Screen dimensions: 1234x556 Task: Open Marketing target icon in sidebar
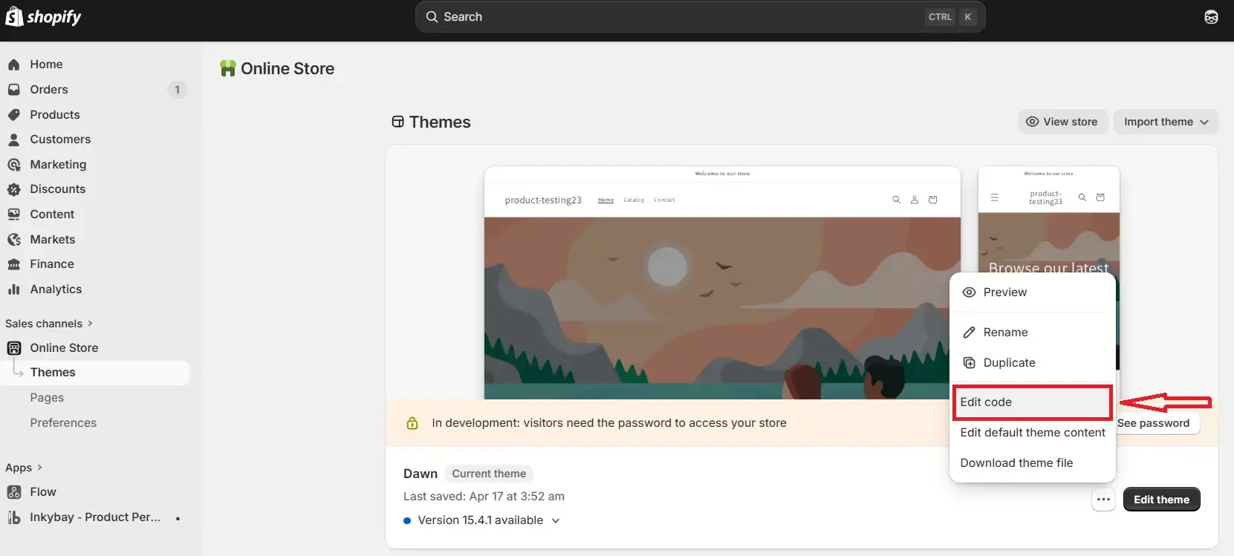pos(13,165)
